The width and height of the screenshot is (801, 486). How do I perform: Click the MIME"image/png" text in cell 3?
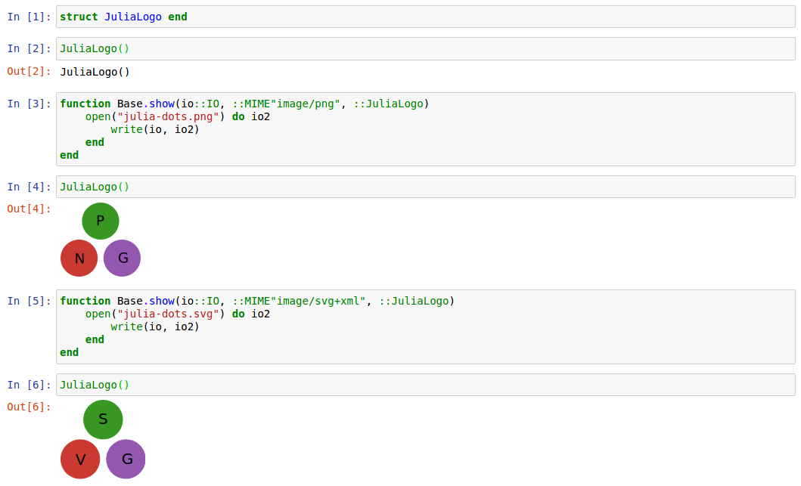click(x=292, y=104)
